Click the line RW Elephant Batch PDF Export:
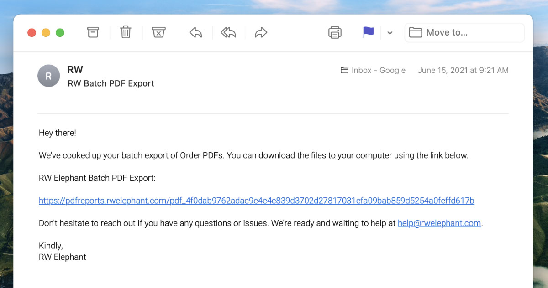 (x=97, y=178)
